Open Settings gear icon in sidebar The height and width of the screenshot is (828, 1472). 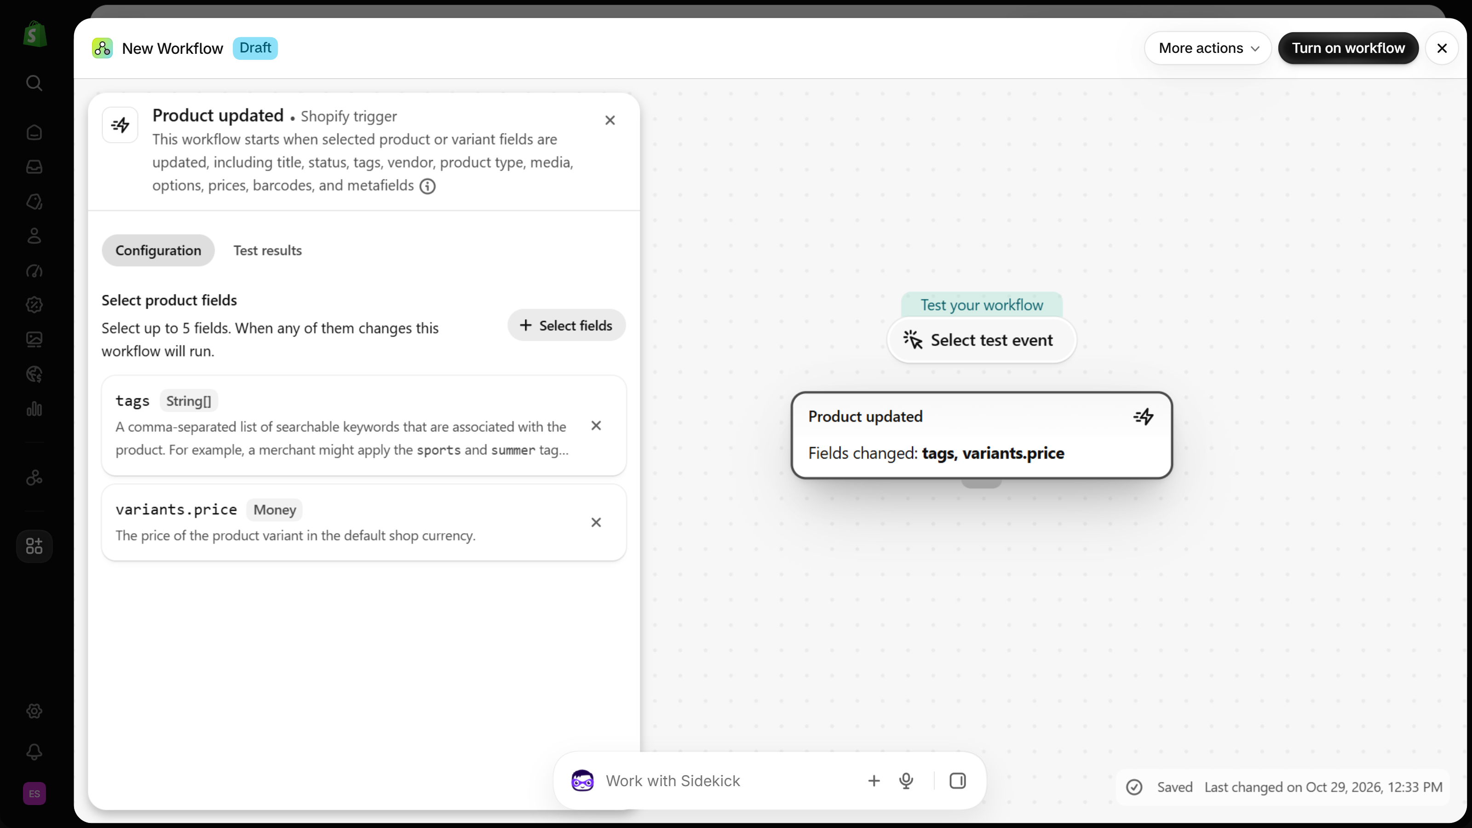tap(34, 712)
